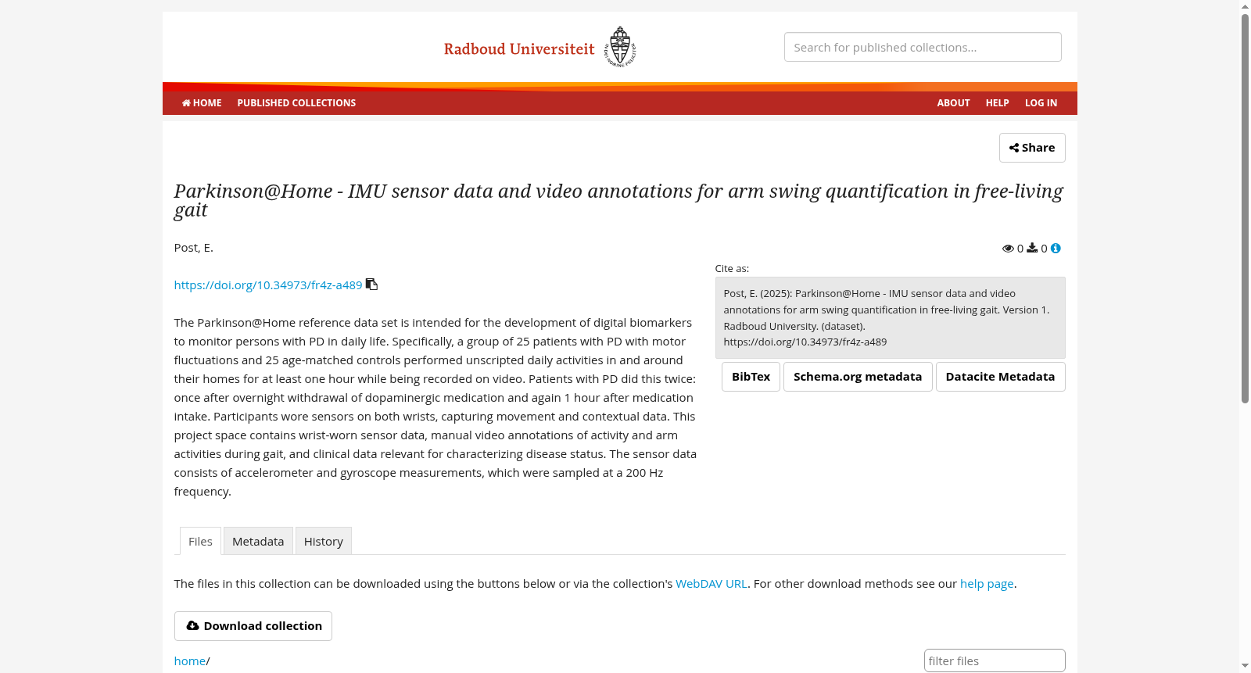This screenshot has width=1251, height=673.
Task: Go to the Home menu item
Action: (202, 103)
